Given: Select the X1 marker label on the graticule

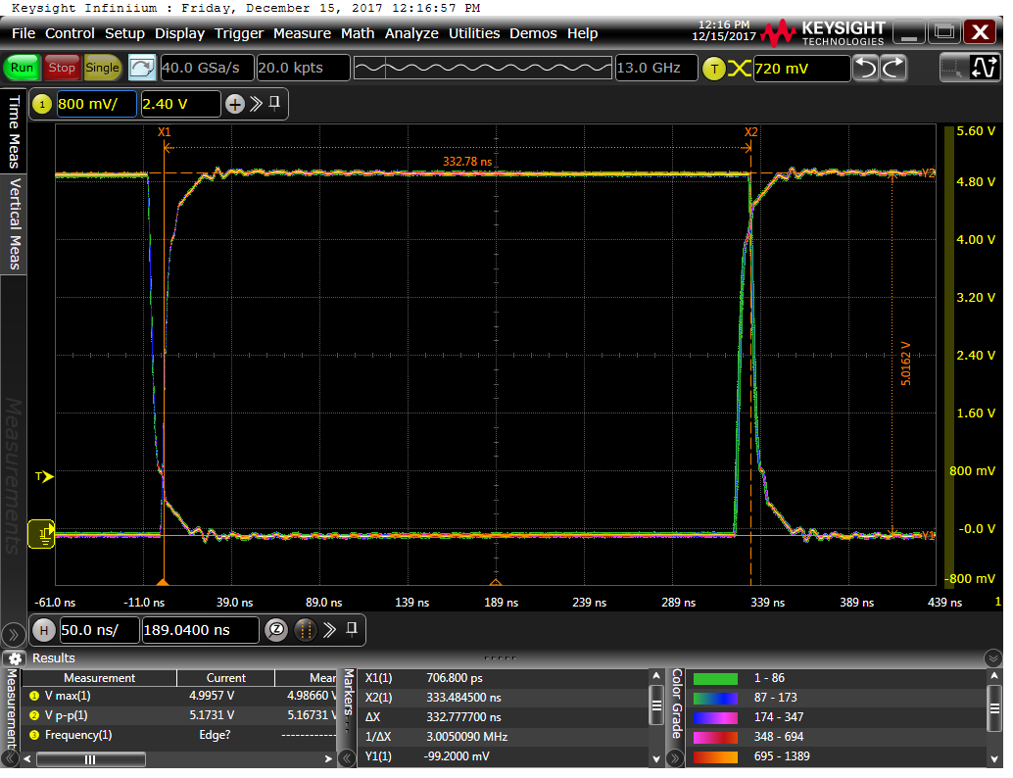Looking at the screenshot, I should coord(164,132).
